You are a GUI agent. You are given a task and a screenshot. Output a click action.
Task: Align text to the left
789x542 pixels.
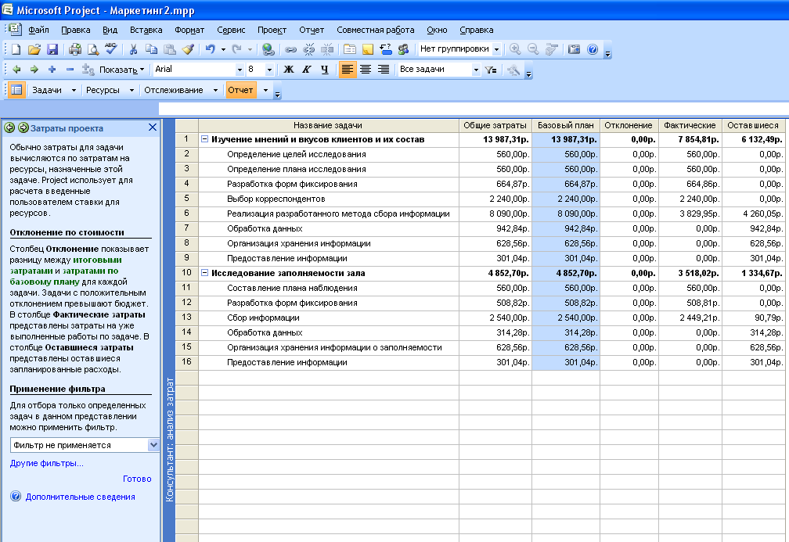coord(348,70)
